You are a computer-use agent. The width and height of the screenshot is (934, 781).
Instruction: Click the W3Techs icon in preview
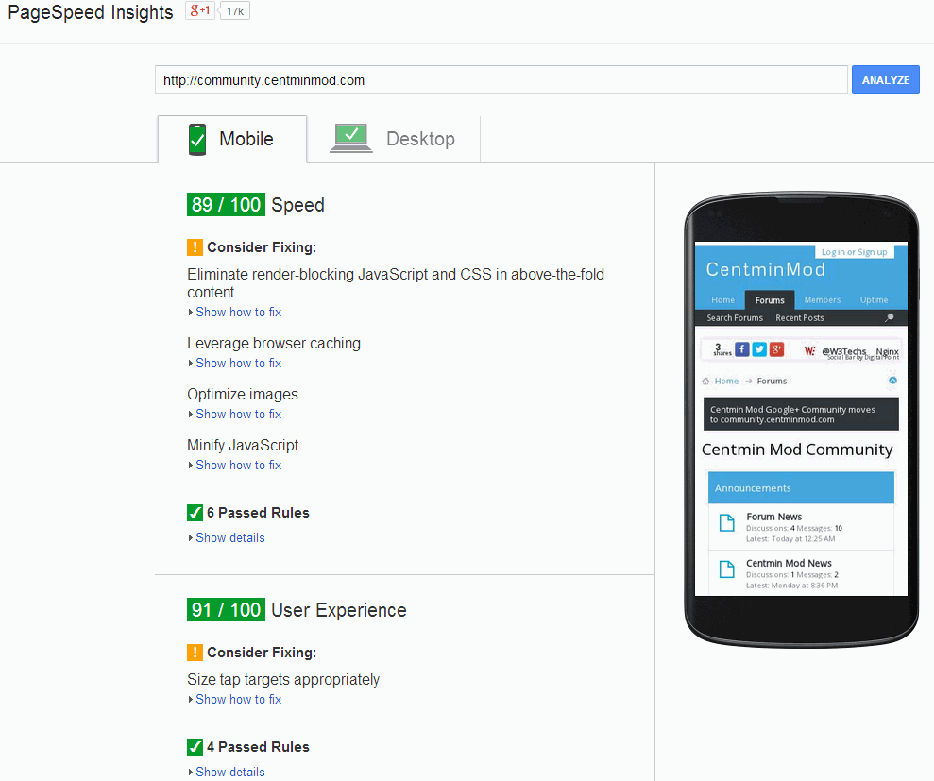(809, 351)
